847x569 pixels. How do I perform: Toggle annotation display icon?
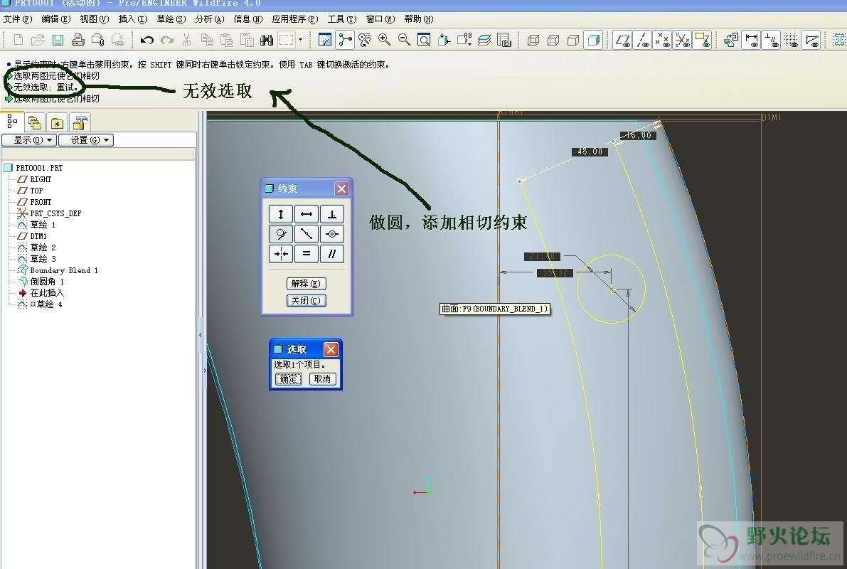[x=702, y=40]
